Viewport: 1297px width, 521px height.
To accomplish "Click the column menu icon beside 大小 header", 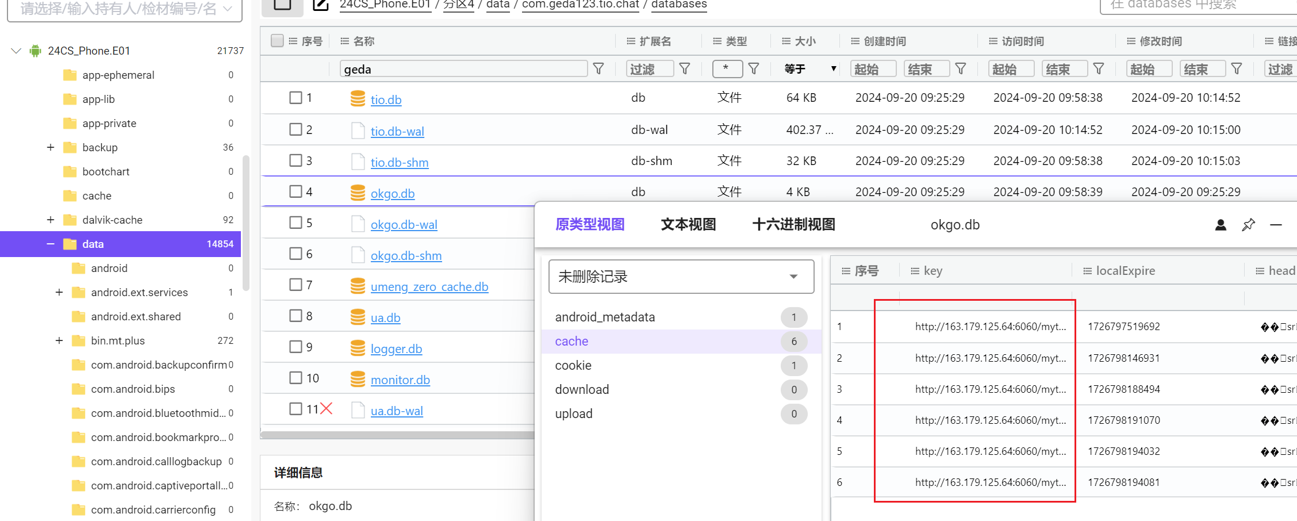I will 786,41.
